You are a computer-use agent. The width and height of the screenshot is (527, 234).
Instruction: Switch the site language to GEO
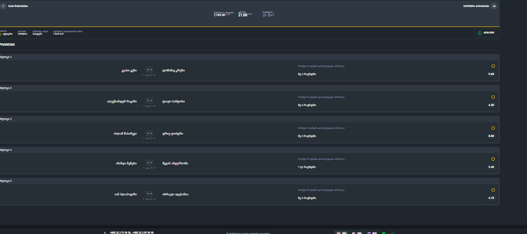(x=341, y=233)
